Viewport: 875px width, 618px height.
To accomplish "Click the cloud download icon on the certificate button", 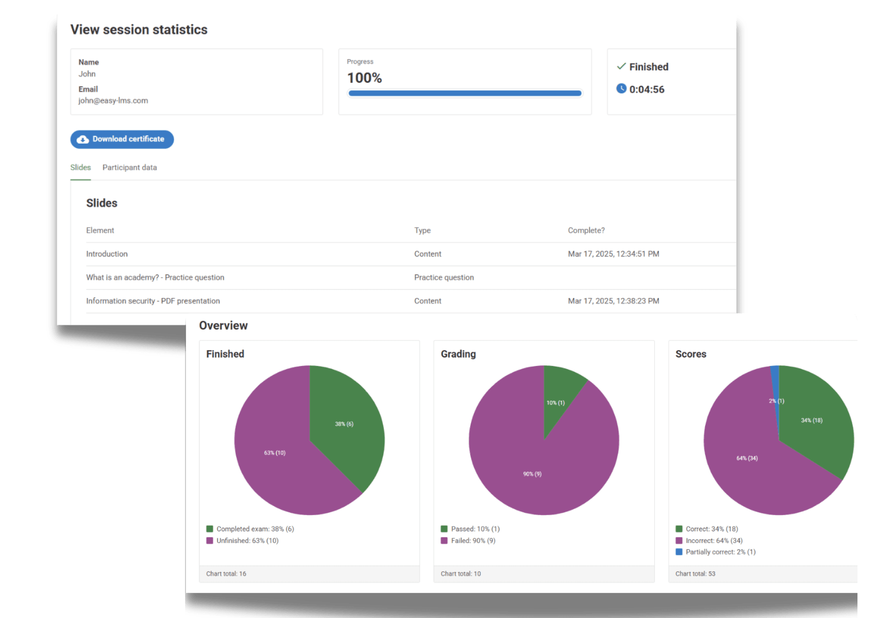I will pyautogui.click(x=83, y=139).
